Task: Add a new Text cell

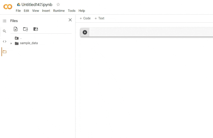Action: coord(100,18)
